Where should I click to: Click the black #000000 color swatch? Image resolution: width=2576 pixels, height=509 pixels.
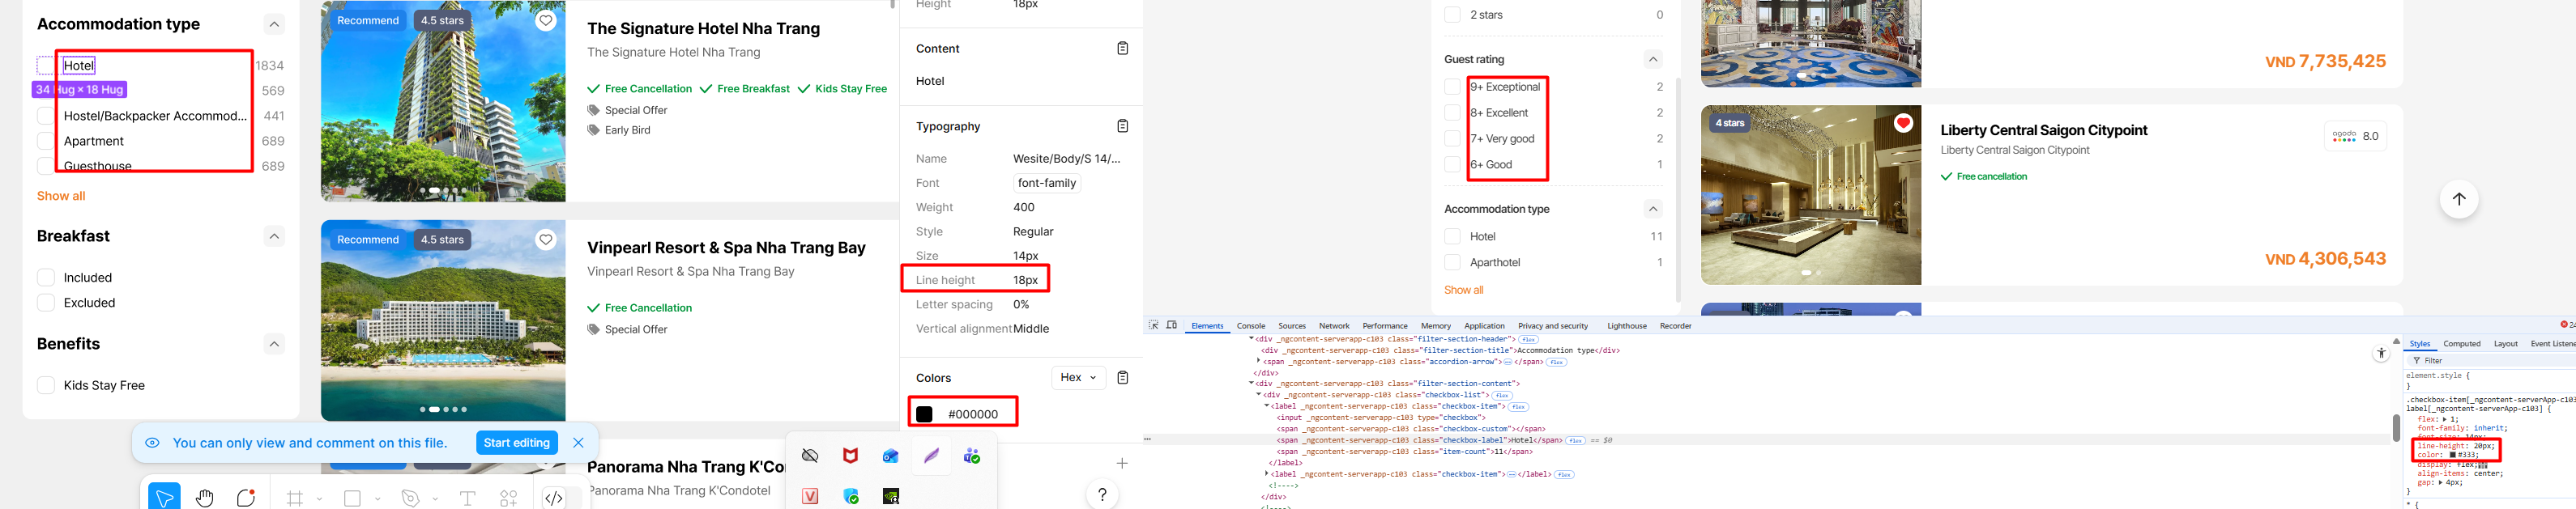pyautogui.click(x=924, y=414)
